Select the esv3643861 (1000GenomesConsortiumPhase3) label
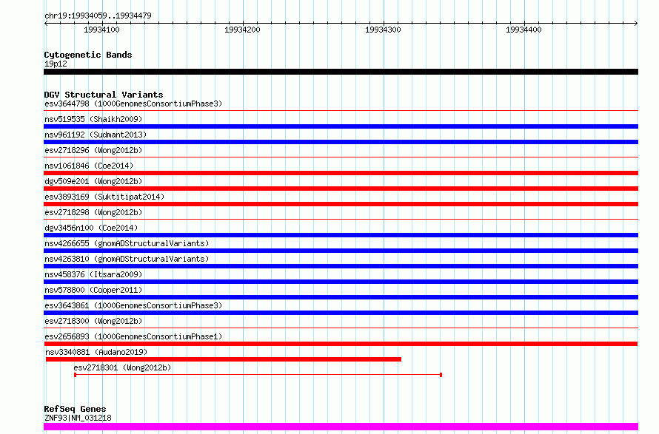 click(133, 305)
